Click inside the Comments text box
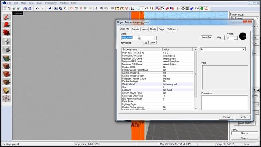The height and width of the screenshot is (147, 261). tap(225, 102)
